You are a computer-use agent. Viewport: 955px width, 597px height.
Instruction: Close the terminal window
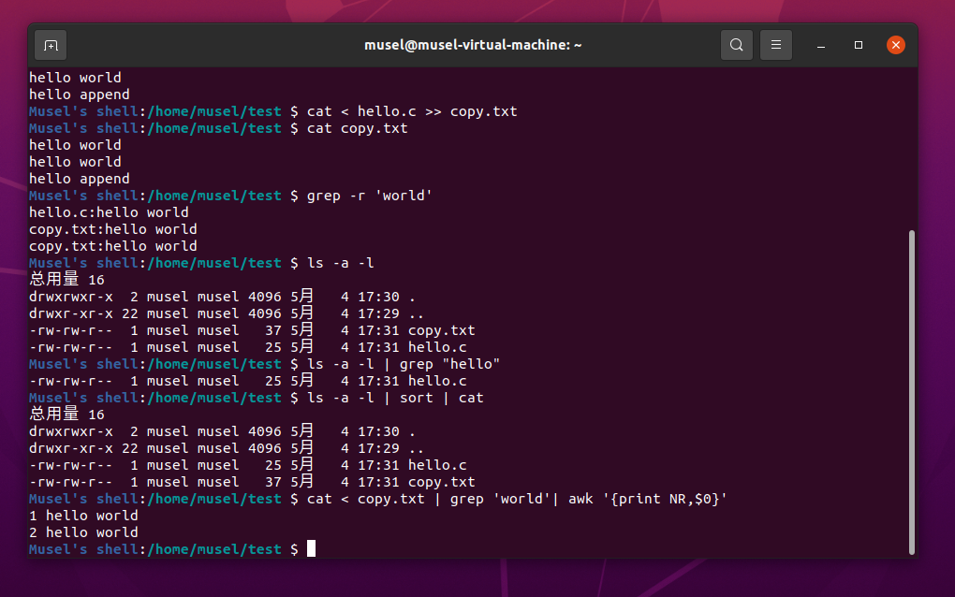(x=895, y=45)
